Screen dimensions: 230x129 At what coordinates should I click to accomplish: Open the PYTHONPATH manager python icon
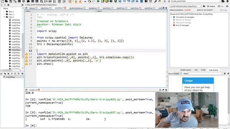click(160, 1)
